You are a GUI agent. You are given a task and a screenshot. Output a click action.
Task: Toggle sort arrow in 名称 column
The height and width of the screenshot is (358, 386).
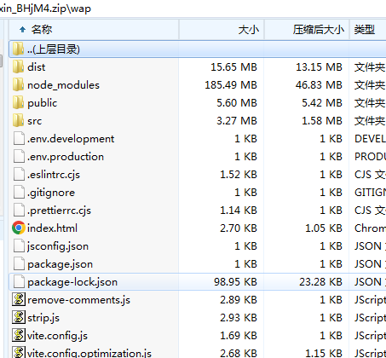[x=22, y=29]
